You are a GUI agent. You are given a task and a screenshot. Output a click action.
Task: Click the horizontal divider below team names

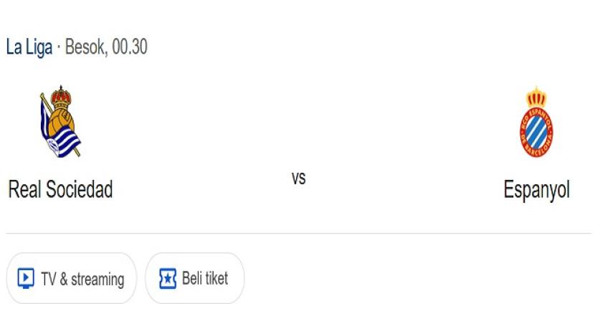[298, 233]
